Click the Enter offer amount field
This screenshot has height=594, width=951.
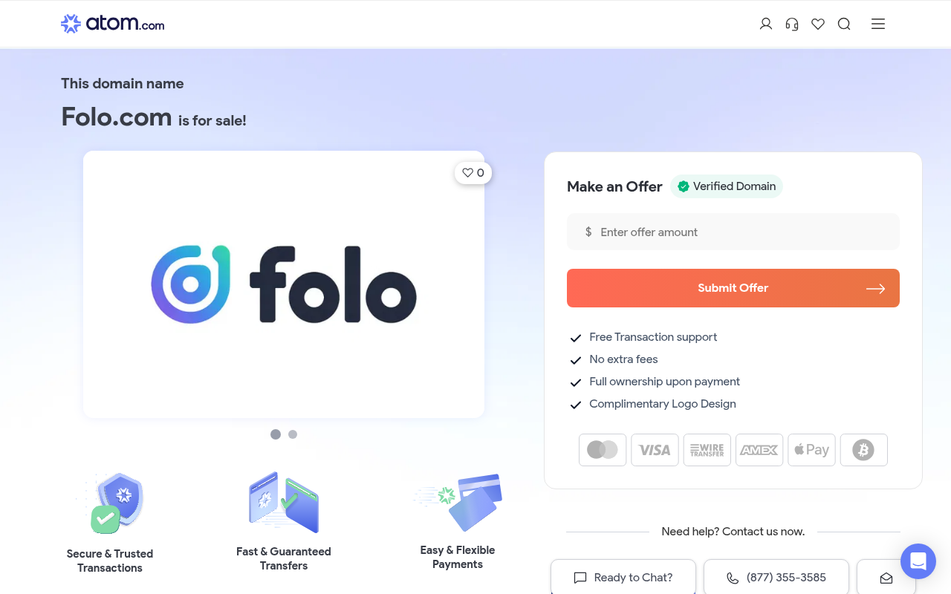(733, 232)
